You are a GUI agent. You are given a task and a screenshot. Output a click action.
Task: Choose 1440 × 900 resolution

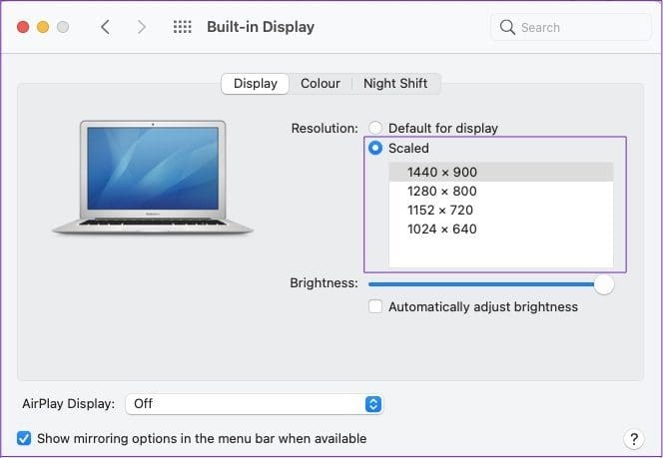tap(501, 172)
